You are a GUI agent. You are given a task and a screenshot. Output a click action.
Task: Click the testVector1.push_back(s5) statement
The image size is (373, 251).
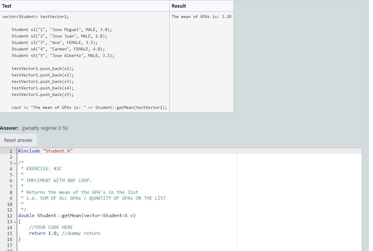42,94
